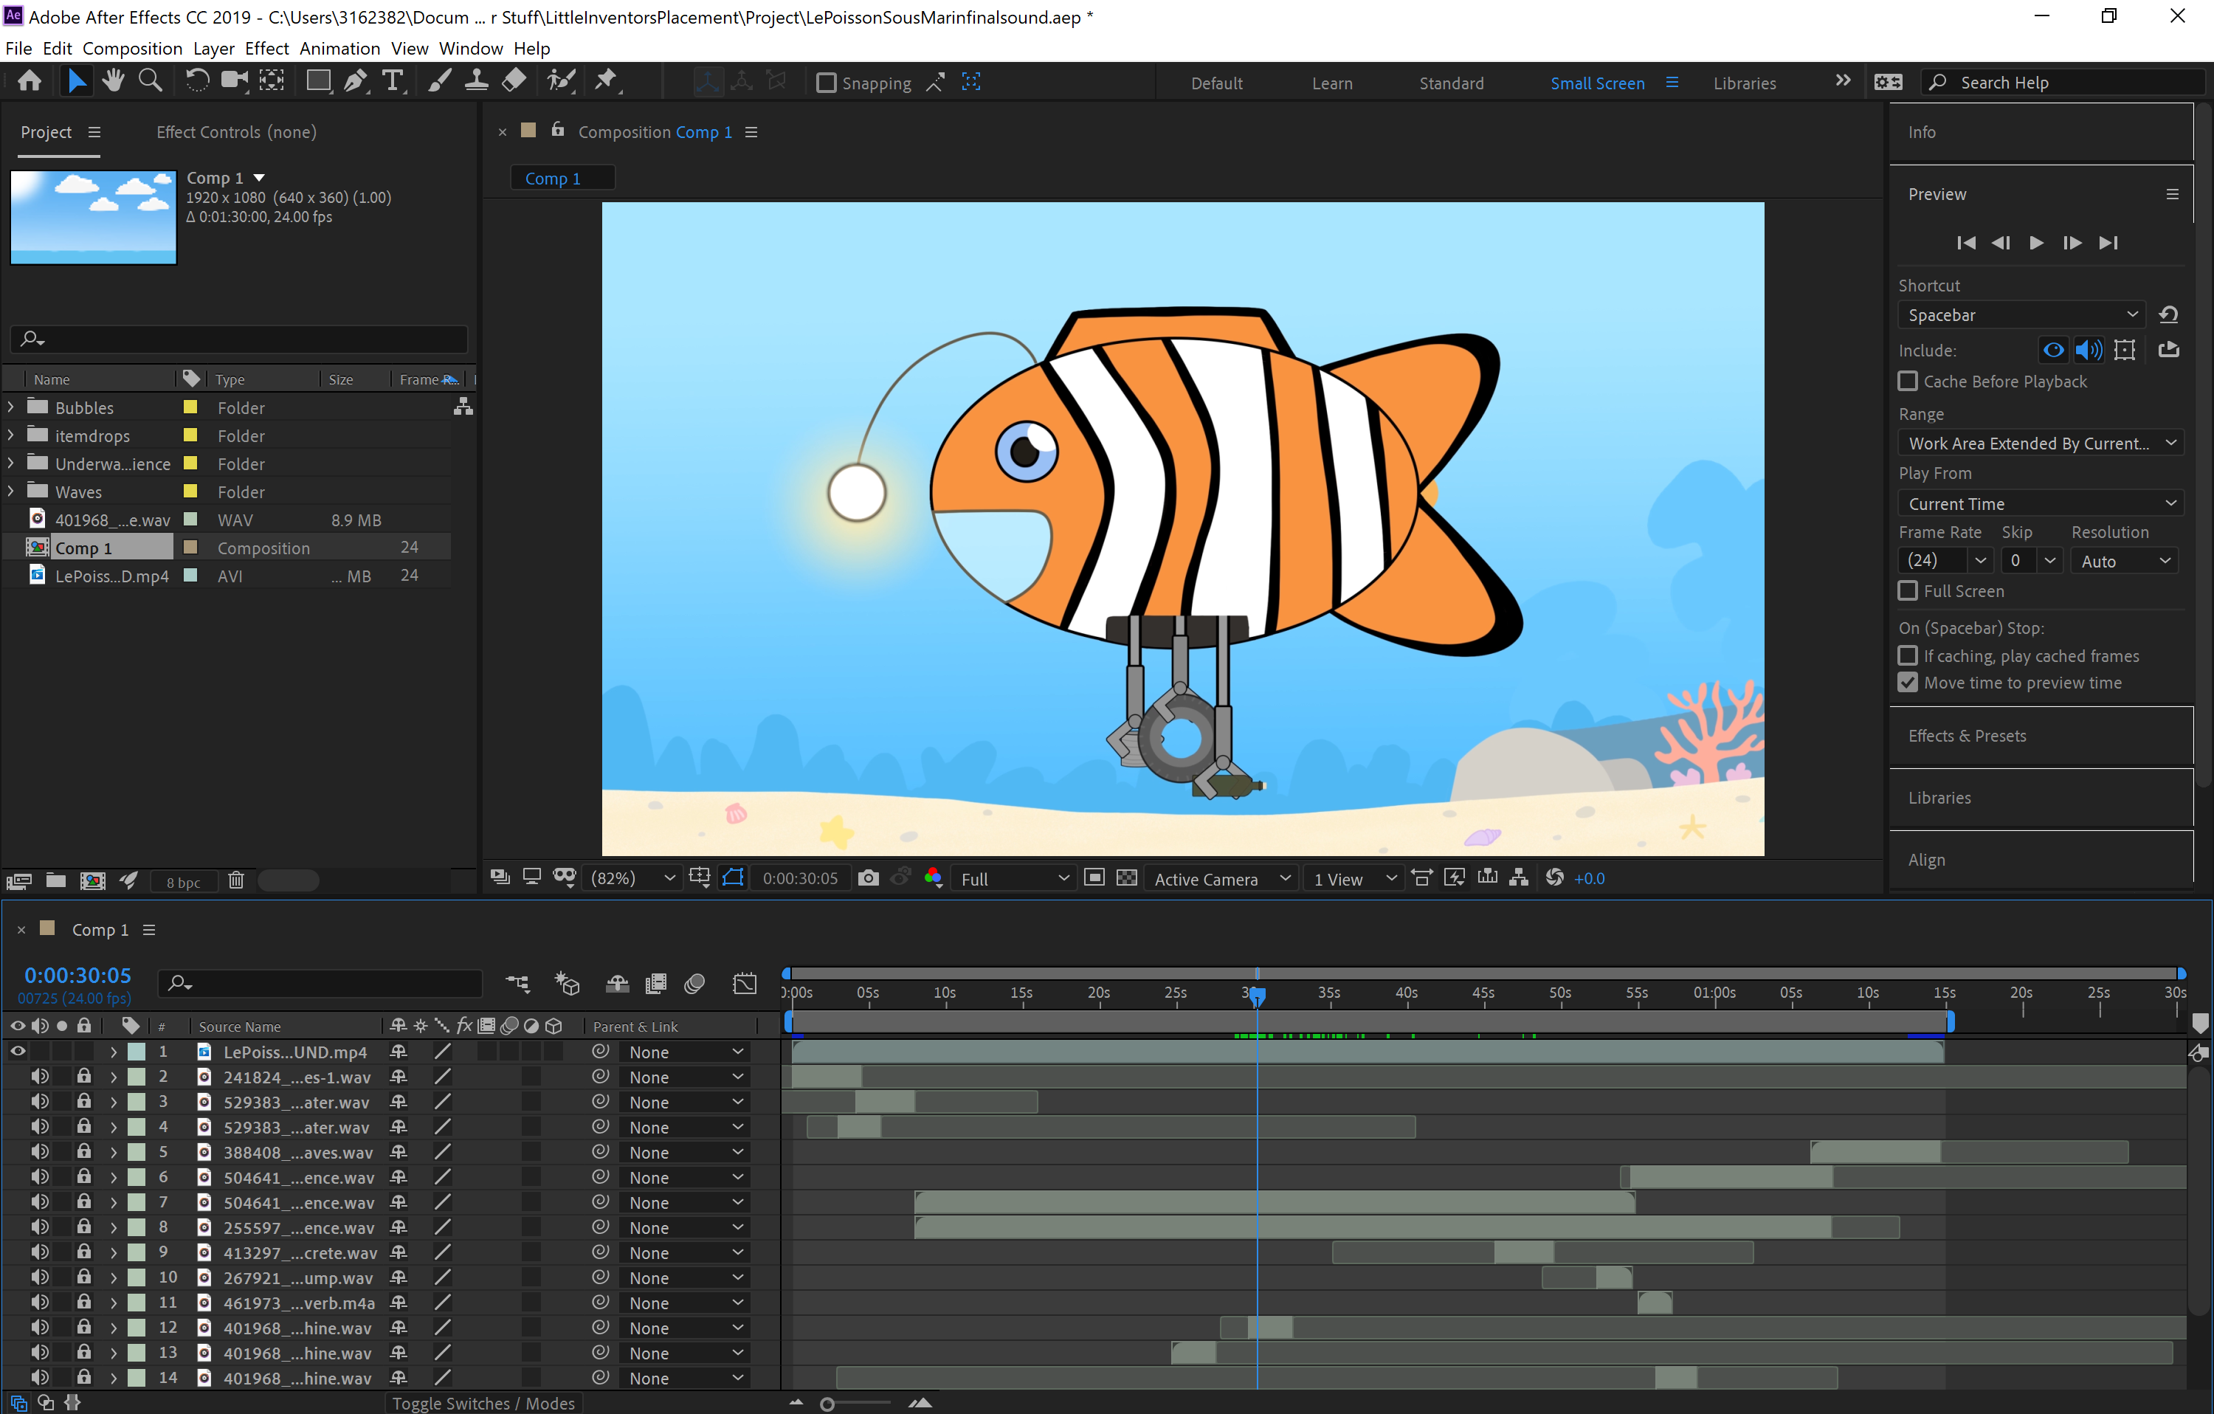Open the Animation menu

pos(339,48)
